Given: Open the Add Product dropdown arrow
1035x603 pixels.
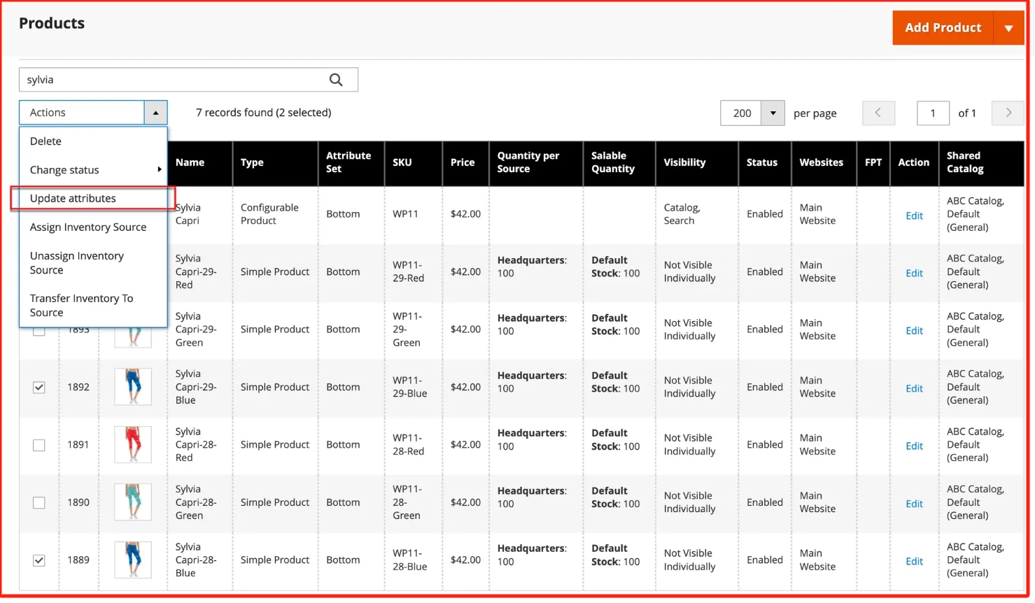Looking at the screenshot, I should pos(1008,28).
